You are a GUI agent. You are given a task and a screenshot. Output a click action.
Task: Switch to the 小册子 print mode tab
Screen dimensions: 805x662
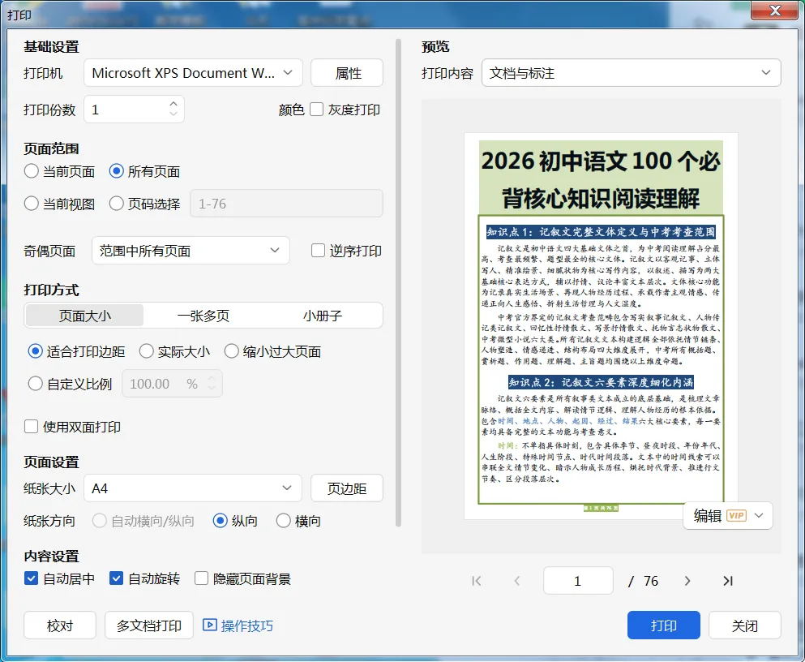[x=323, y=316]
